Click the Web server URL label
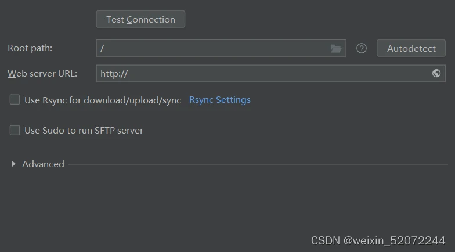455x252 pixels. click(42, 73)
